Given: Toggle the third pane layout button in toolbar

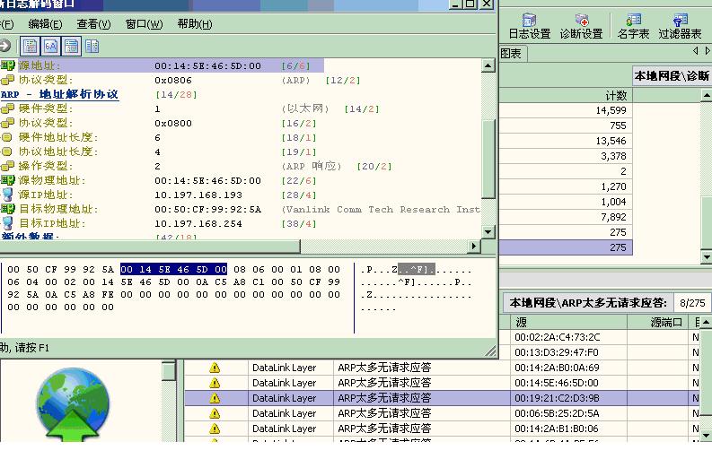Looking at the screenshot, I should pos(71,46).
